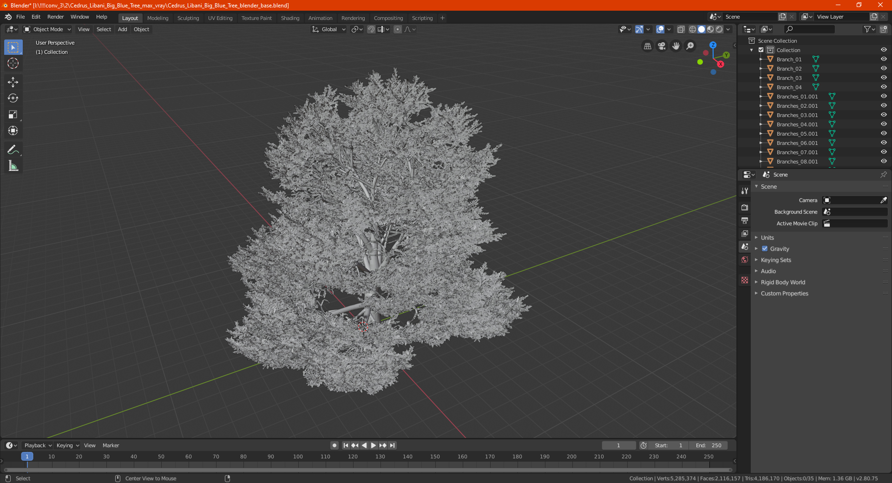Switch to the Scripting workspace tab
The width and height of the screenshot is (892, 483).
point(422,18)
